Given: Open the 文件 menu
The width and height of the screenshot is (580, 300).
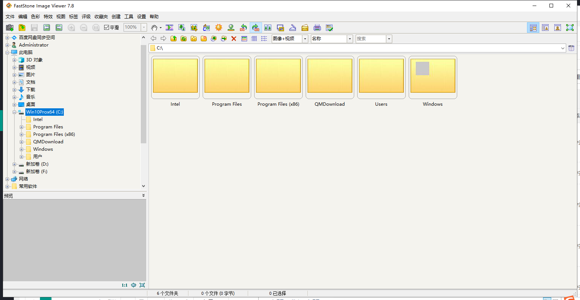Looking at the screenshot, I should pyautogui.click(x=10, y=16).
